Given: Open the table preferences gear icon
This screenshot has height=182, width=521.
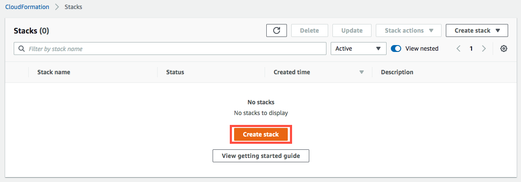Looking at the screenshot, I should (504, 49).
